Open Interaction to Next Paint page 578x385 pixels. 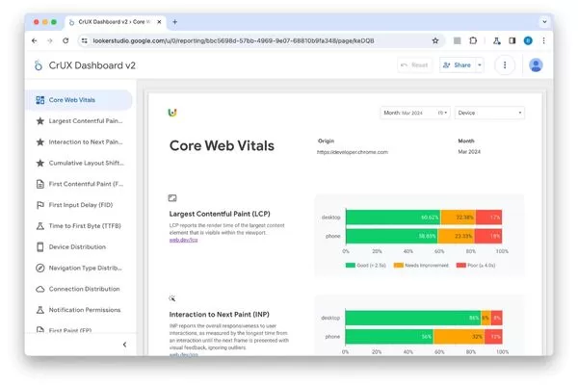[79, 141]
